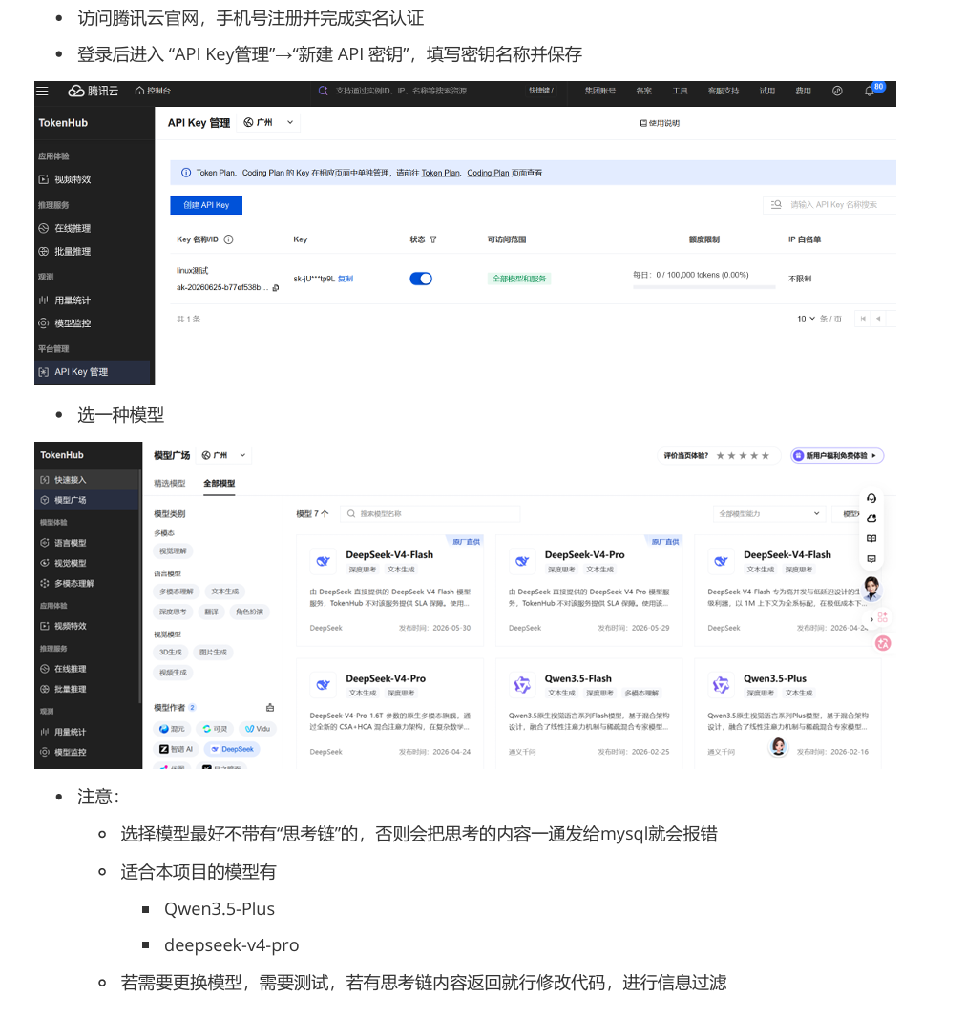Screen dimensions: 966x1017
Task: Select 快速接入 in model plaza sidebar
Action: 87,480
